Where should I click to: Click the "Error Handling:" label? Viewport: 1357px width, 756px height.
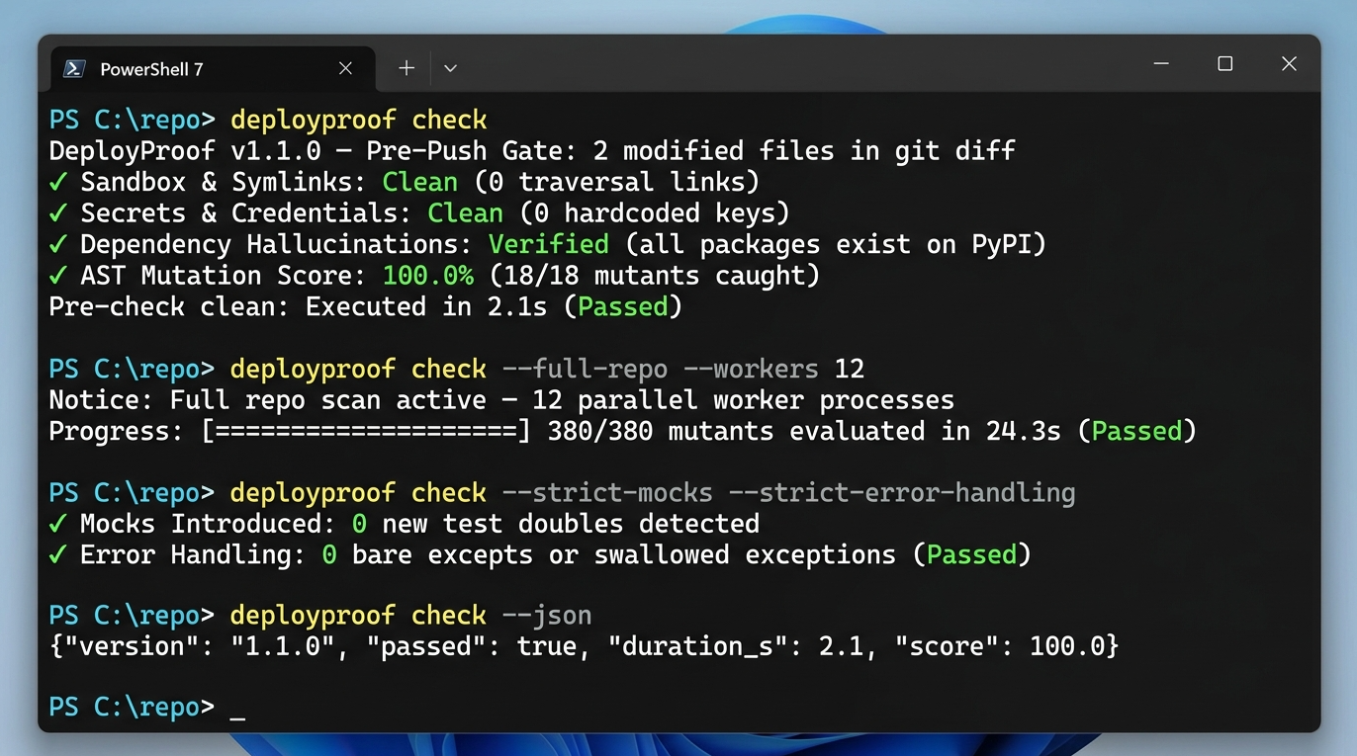[193, 555]
